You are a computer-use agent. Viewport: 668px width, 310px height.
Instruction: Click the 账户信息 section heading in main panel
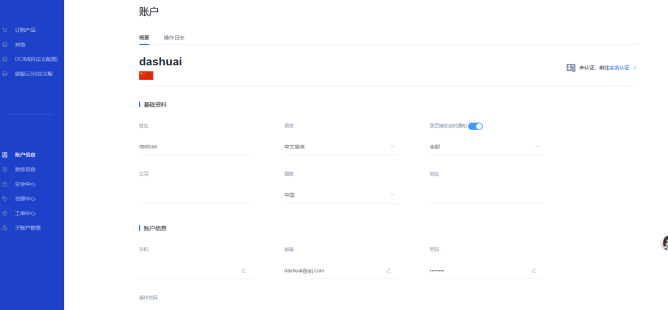pos(155,229)
